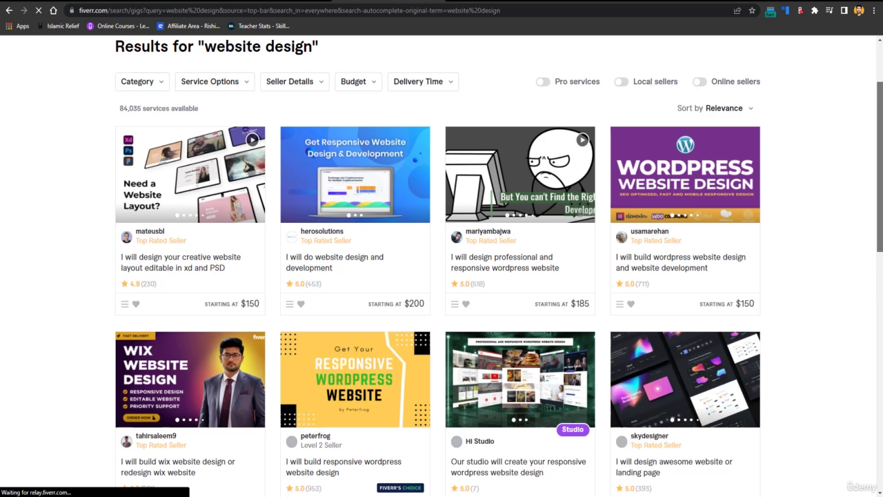The height and width of the screenshot is (497, 883).
Task: Open the browser home page
Action: click(x=53, y=10)
